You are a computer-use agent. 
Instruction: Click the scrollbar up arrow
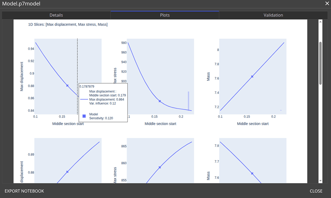coord(320,22)
